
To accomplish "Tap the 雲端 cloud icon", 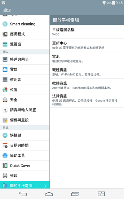I will tap(5, 69).
